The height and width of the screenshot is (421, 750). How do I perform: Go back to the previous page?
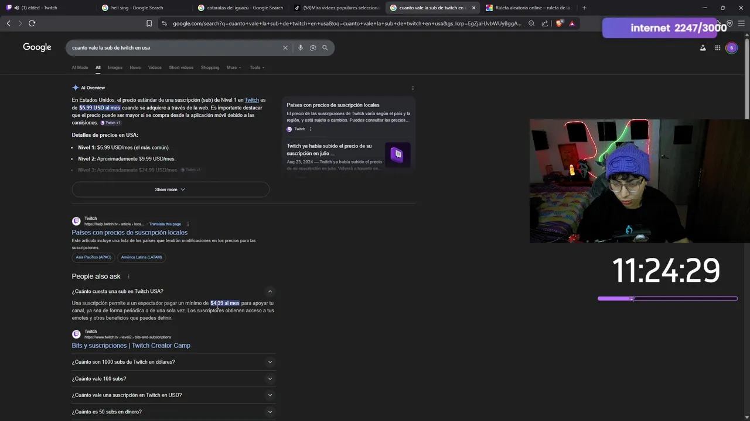(8, 23)
